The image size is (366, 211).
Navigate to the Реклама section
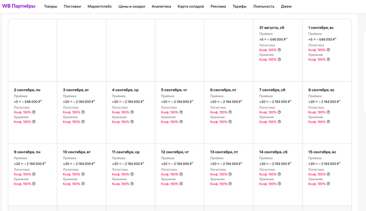pyautogui.click(x=219, y=7)
